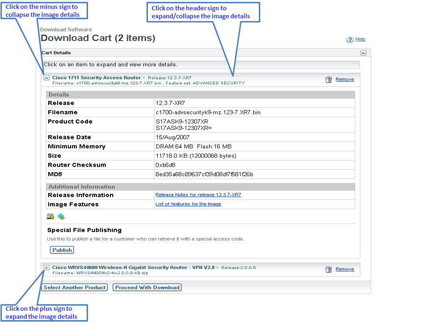Click Select Another Product button
The image size is (439, 322).
tap(74, 287)
